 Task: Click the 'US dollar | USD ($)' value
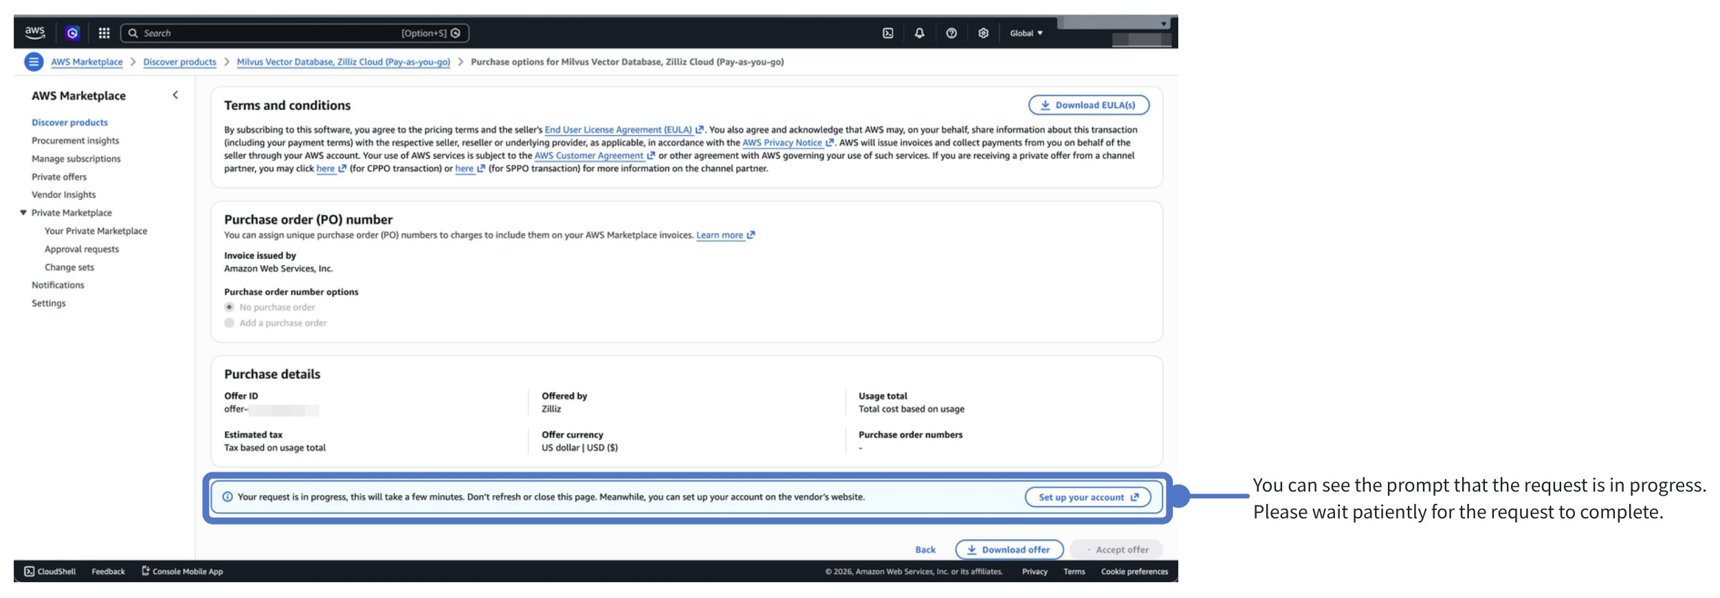(580, 448)
